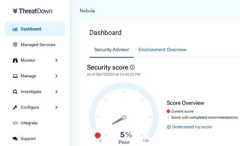Screen dimensions: 240x146
Task: Open the Investigate sidebar section
Action: pos(35,92)
